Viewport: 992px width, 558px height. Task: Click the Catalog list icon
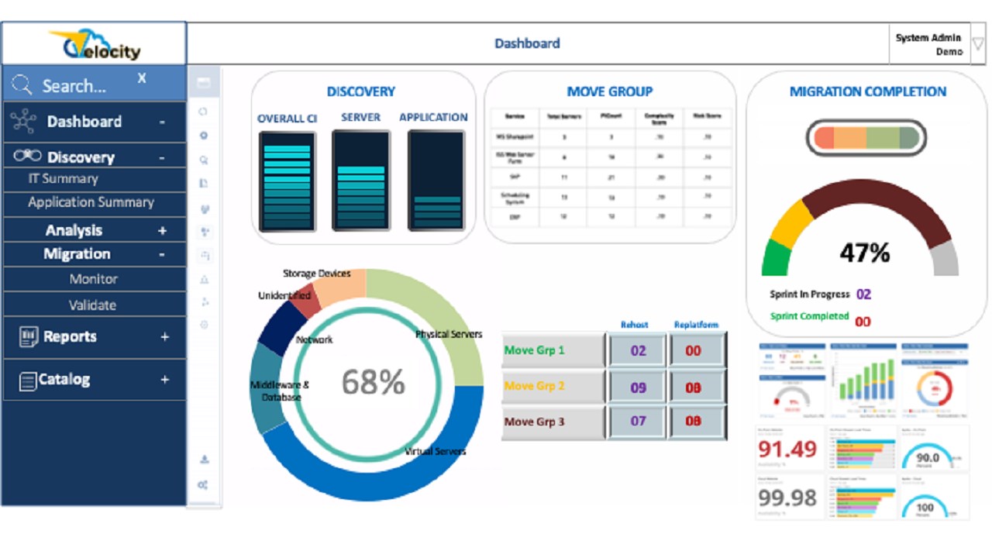28,381
